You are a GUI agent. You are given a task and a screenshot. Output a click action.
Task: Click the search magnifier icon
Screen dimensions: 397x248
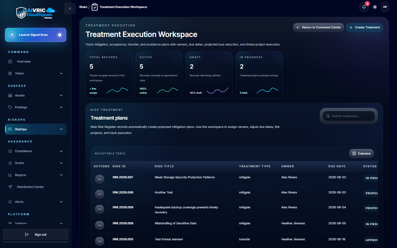[x=328, y=116]
